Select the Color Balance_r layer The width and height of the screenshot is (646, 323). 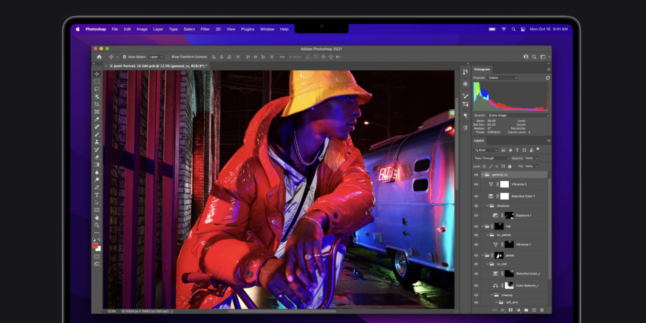(526, 285)
